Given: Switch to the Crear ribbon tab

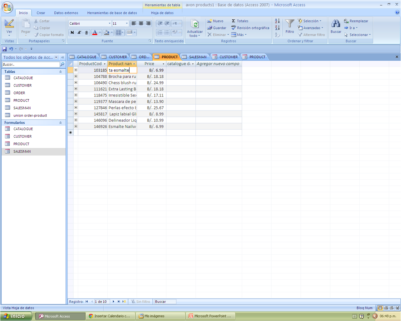Looking at the screenshot, I should [41, 13].
